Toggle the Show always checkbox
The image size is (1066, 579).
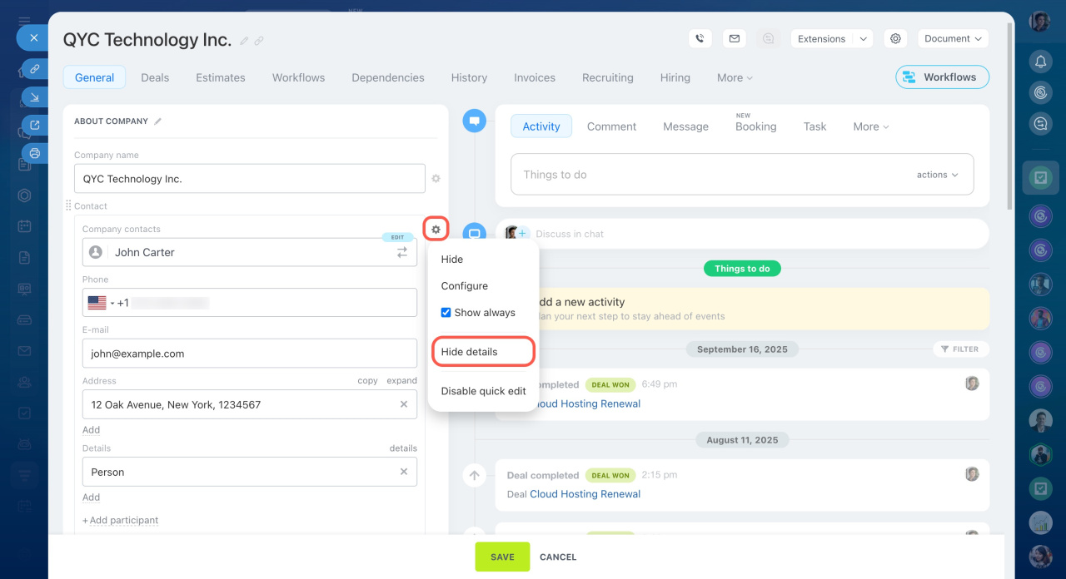click(x=446, y=313)
